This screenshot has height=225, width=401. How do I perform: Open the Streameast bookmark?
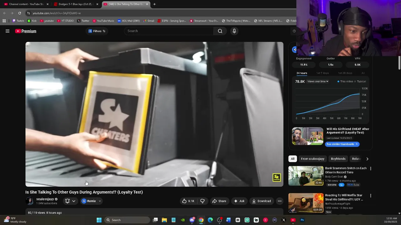204,21
